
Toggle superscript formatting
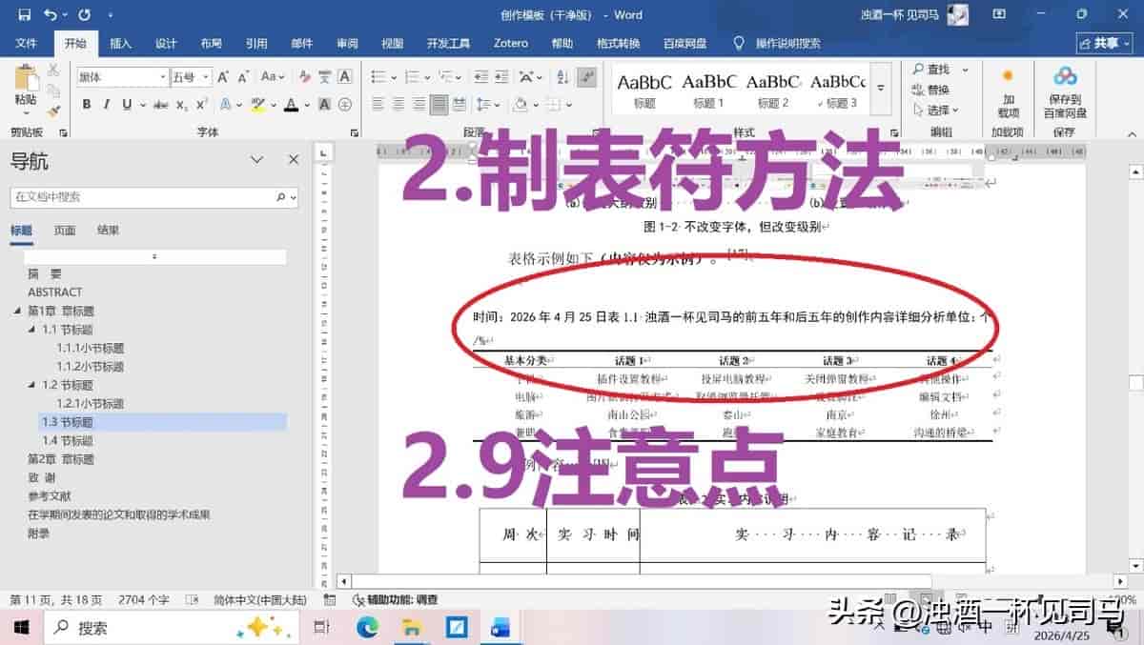(x=202, y=104)
